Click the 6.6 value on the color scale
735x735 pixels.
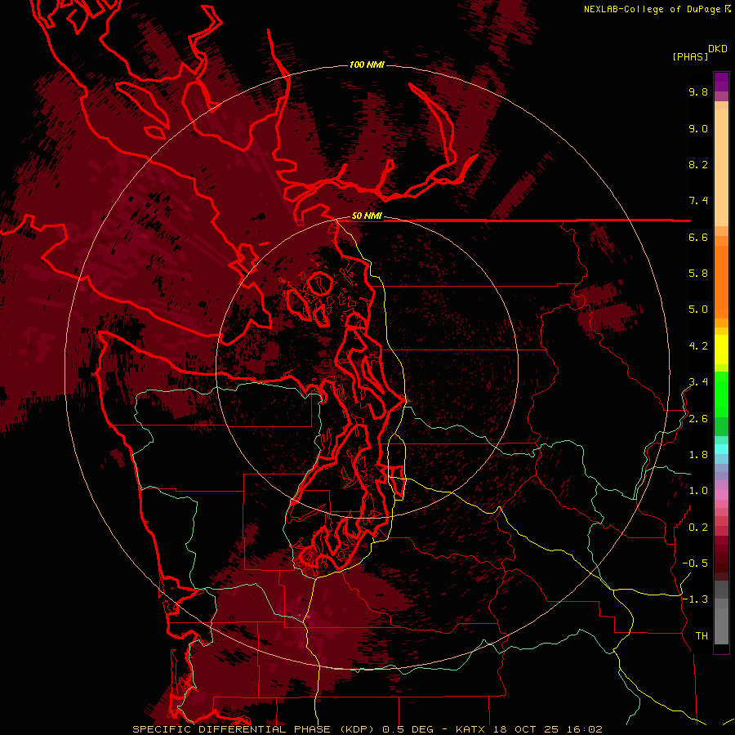tap(698, 237)
